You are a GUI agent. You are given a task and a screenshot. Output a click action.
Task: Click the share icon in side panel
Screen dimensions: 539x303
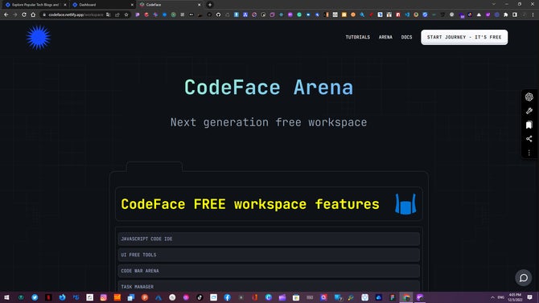[529, 139]
